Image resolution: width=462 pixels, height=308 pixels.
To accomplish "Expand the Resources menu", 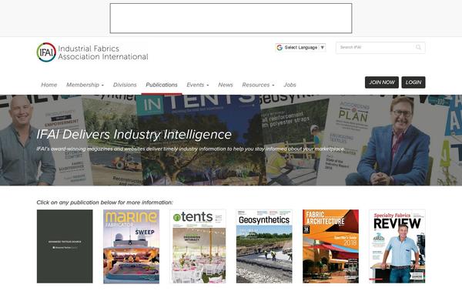I will click(x=258, y=85).
